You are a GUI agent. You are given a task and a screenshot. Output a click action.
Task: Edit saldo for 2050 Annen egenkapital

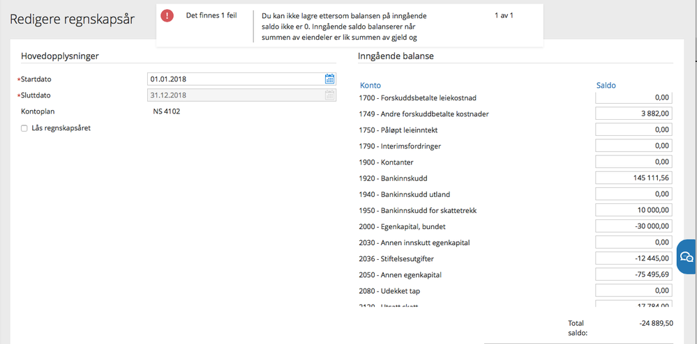[634, 275]
